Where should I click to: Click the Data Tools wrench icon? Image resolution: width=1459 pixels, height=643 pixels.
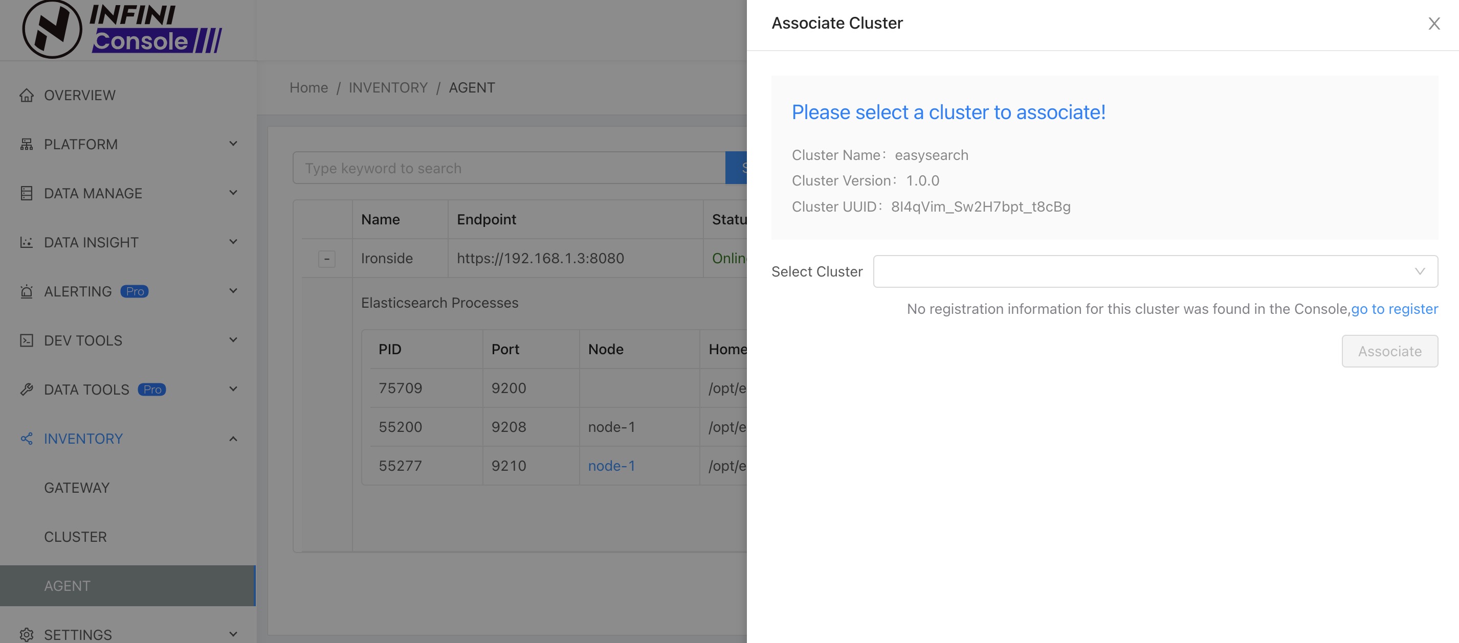[27, 389]
